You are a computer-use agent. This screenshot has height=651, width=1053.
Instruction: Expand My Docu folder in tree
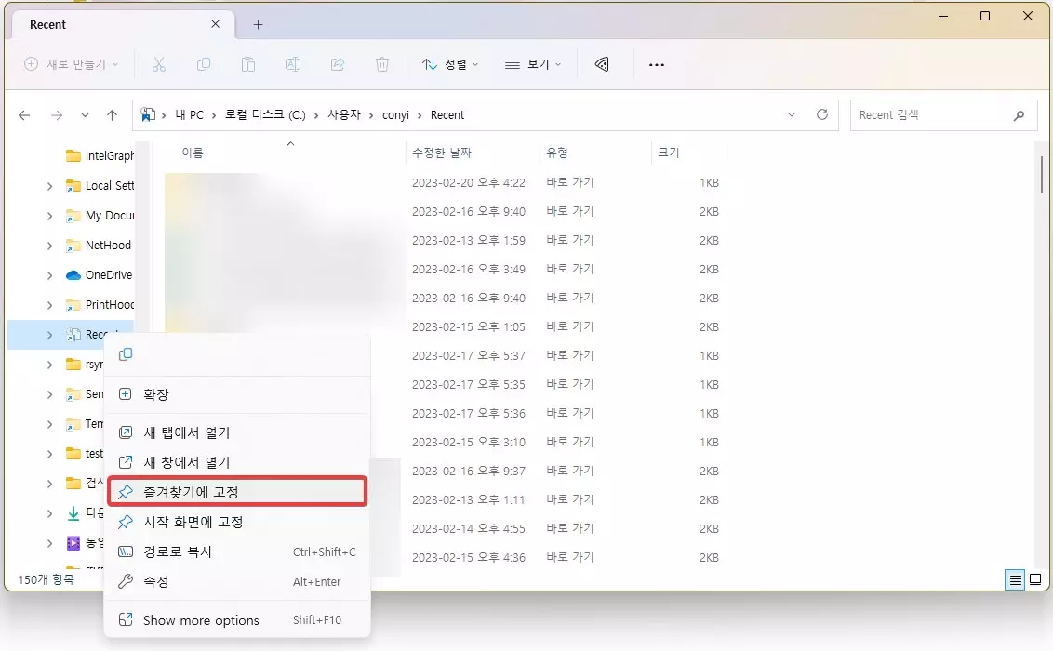point(49,216)
